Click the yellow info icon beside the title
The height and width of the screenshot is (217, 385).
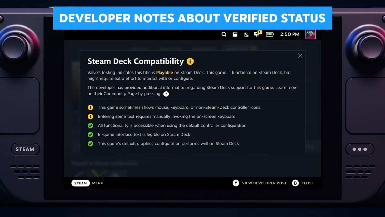click(190, 61)
